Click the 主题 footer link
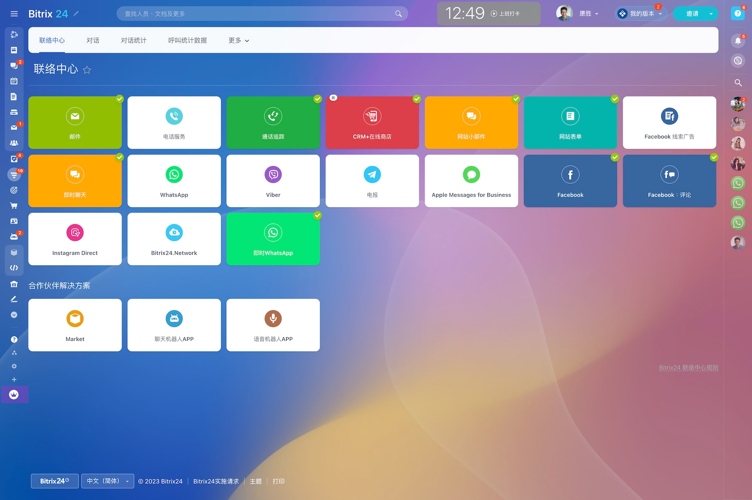The image size is (752, 500). click(256, 481)
